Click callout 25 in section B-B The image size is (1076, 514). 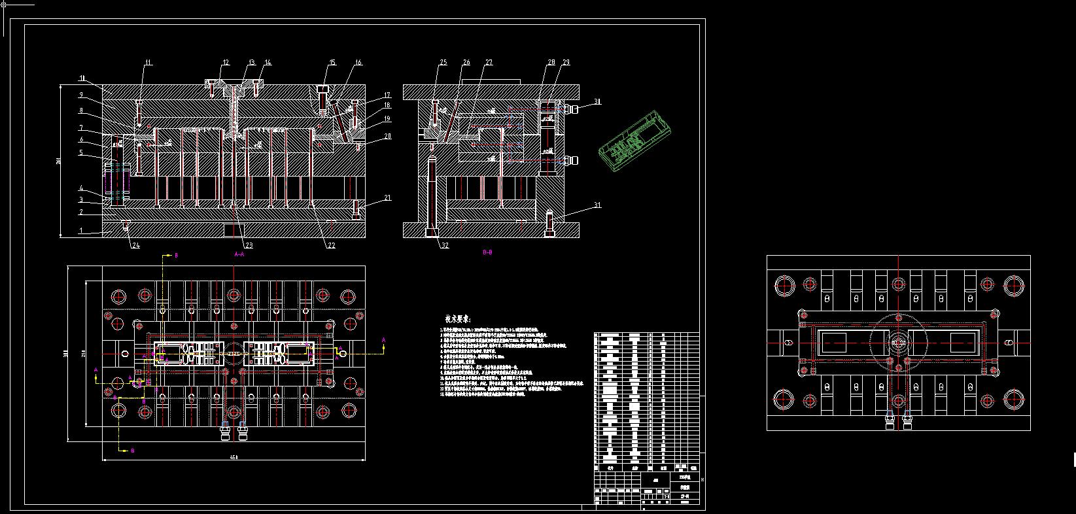point(443,63)
